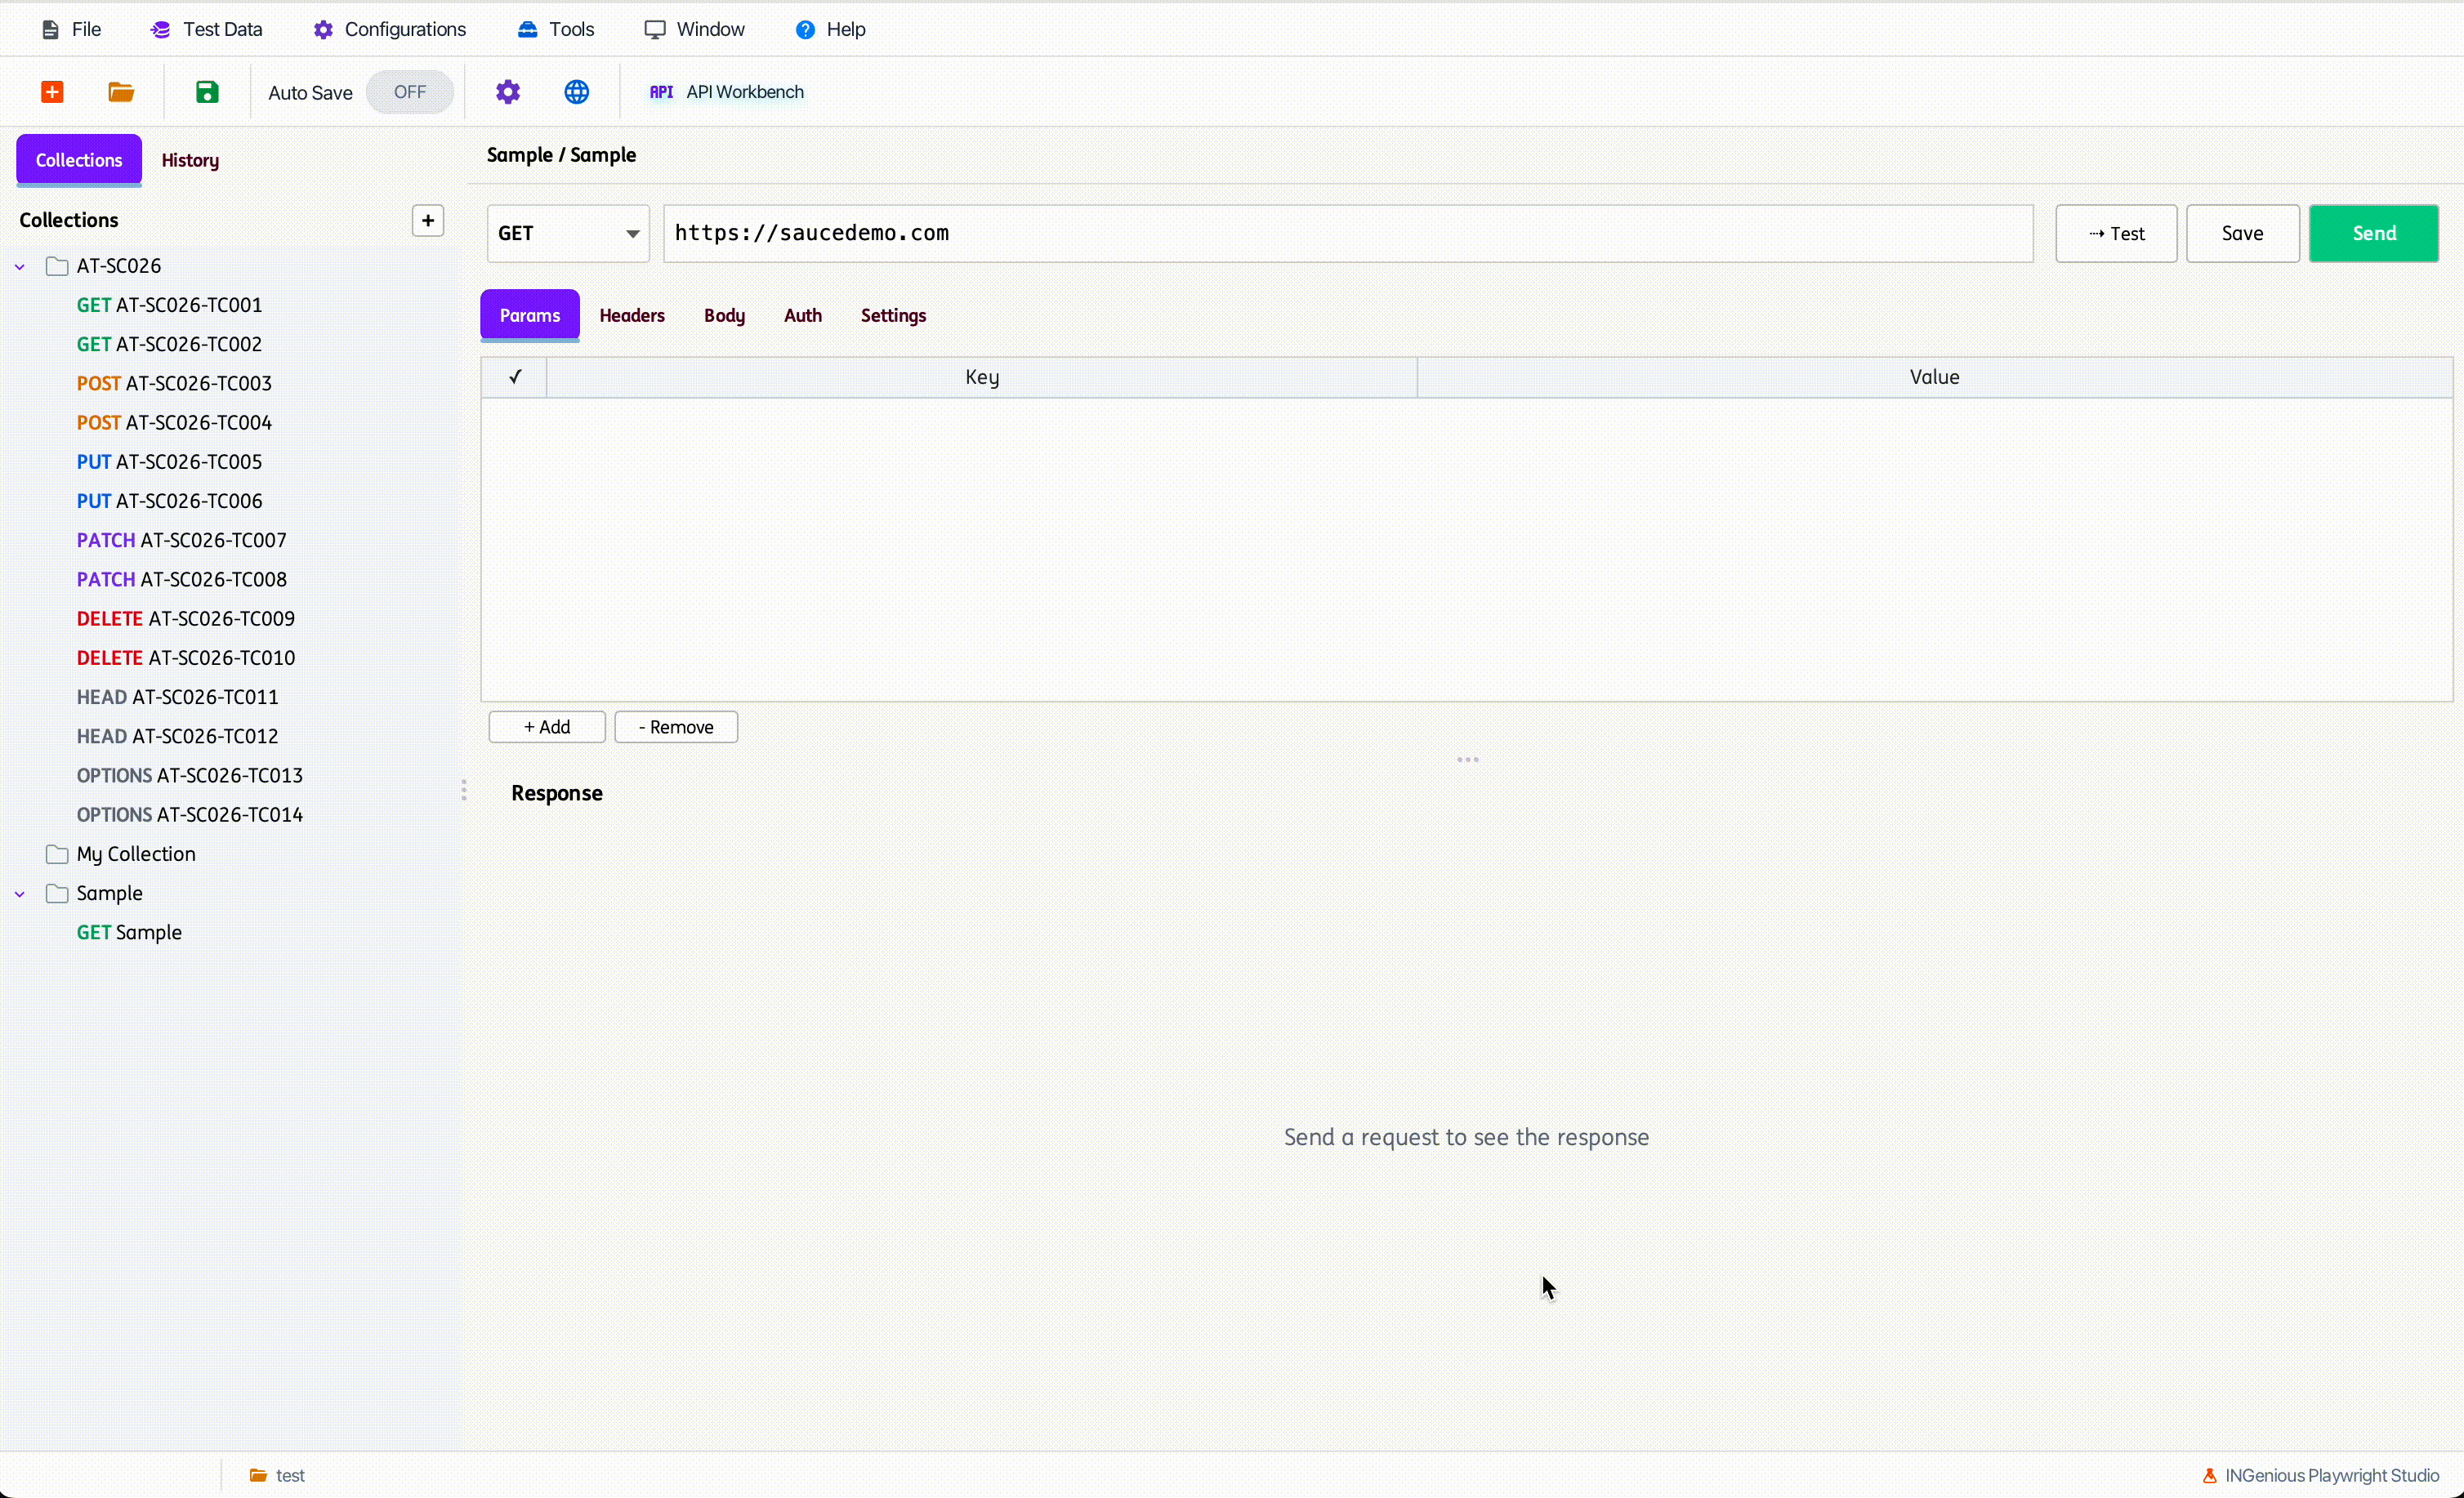2464x1498 pixels.
Task: Click the Sample / Sample breadcrumb title
Action: click(561, 155)
